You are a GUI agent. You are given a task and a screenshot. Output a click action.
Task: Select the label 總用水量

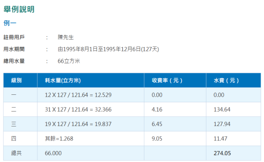pos(14,61)
